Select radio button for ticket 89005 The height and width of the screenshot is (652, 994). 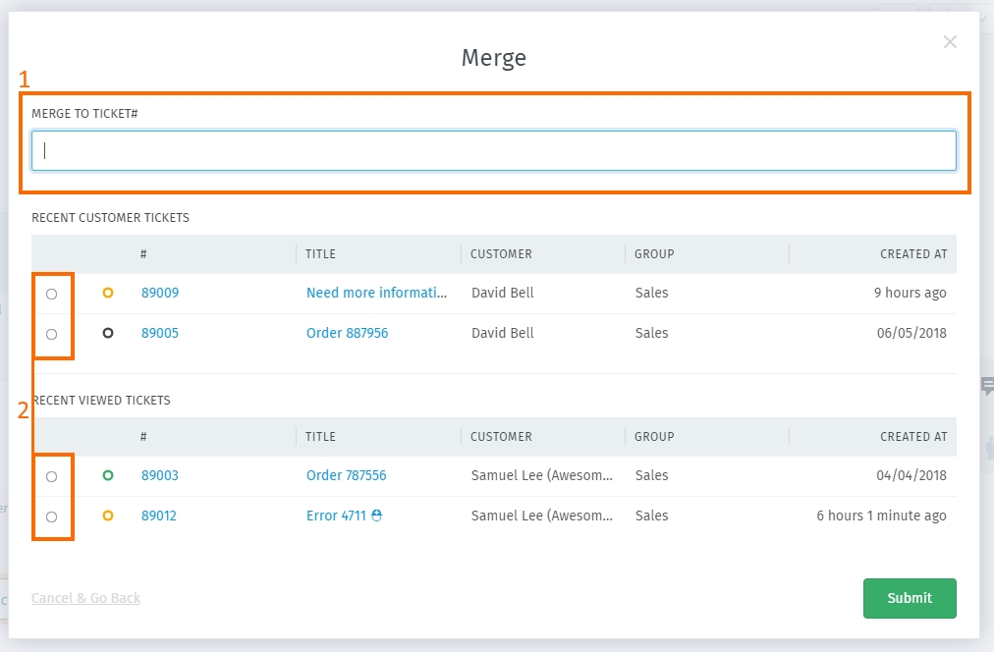click(x=52, y=334)
